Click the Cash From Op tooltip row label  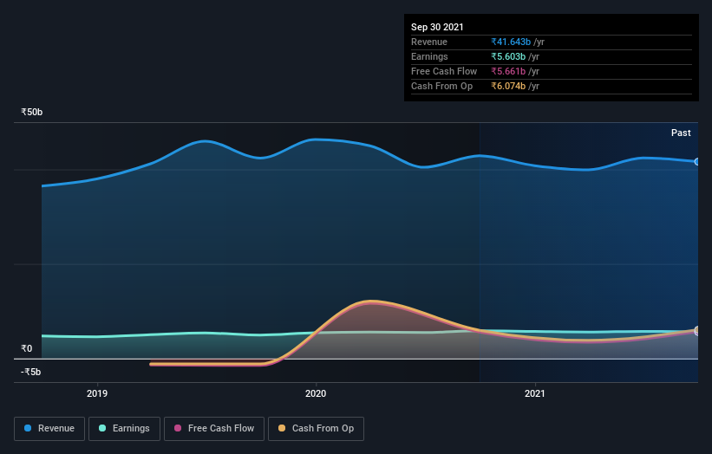[x=441, y=86]
